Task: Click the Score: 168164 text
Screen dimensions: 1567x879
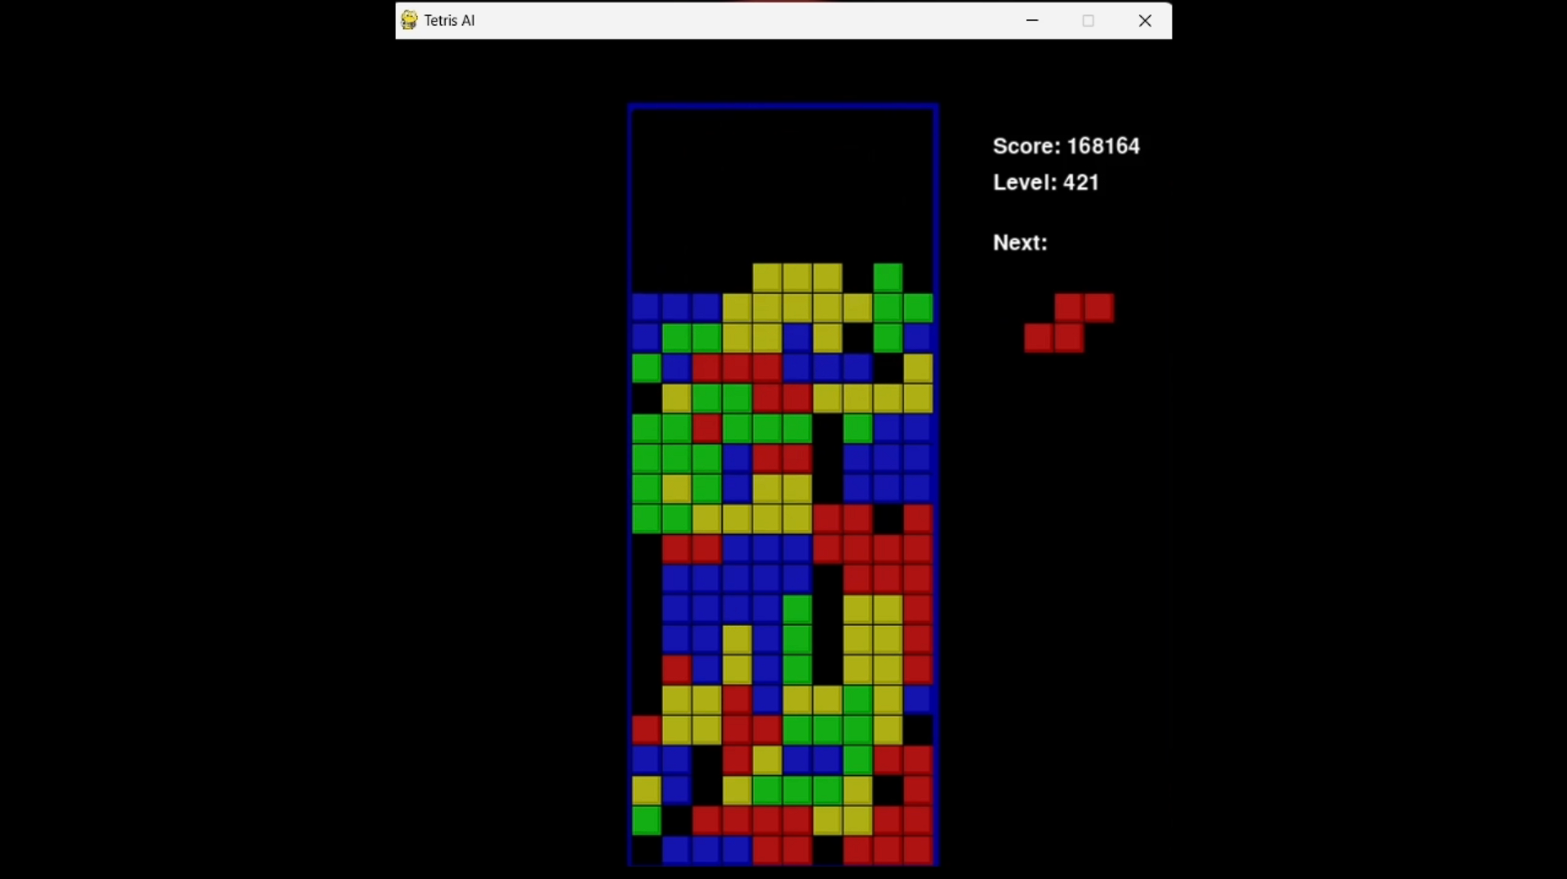Action: [1066, 146]
